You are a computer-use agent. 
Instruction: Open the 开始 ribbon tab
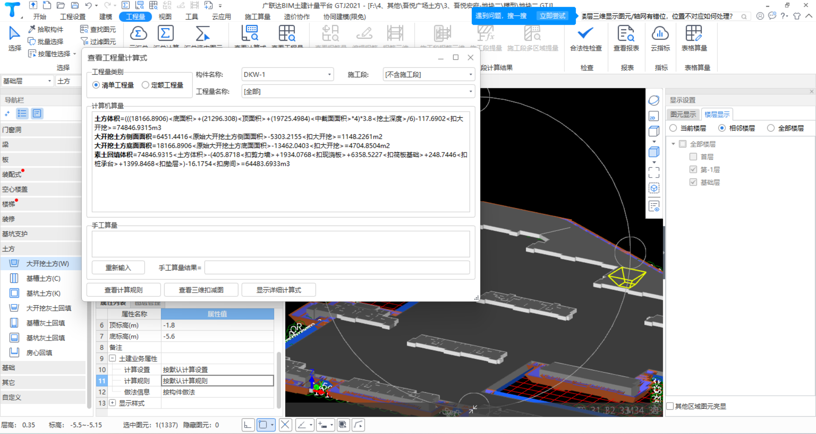[40, 17]
